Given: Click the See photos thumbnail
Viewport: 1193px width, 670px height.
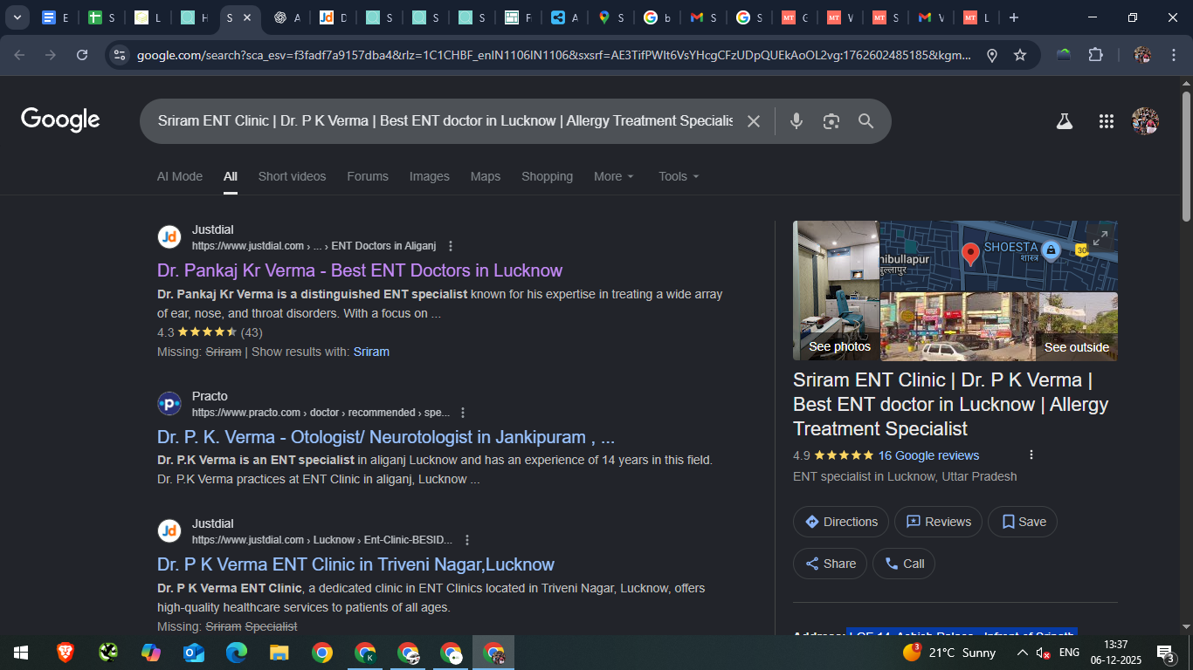Looking at the screenshot, I should (x=836, y=291).
